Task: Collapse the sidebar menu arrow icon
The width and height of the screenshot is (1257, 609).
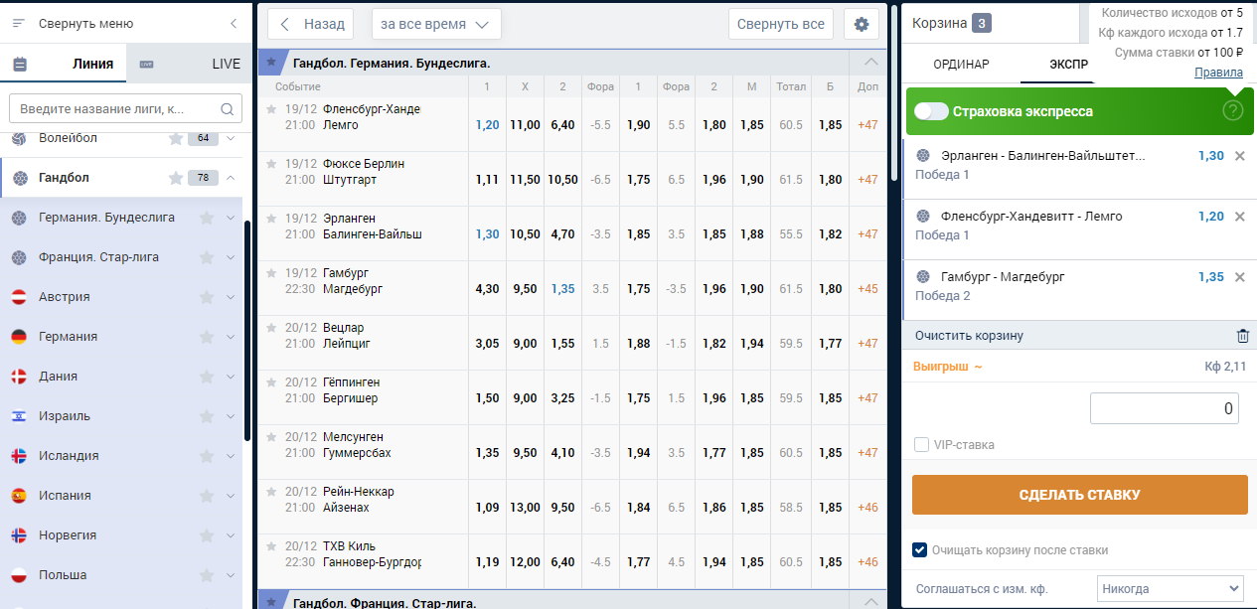Action: [x=234, y=23]
